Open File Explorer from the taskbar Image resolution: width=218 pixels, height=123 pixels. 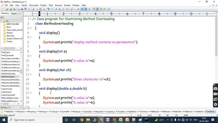pos(88,120)
